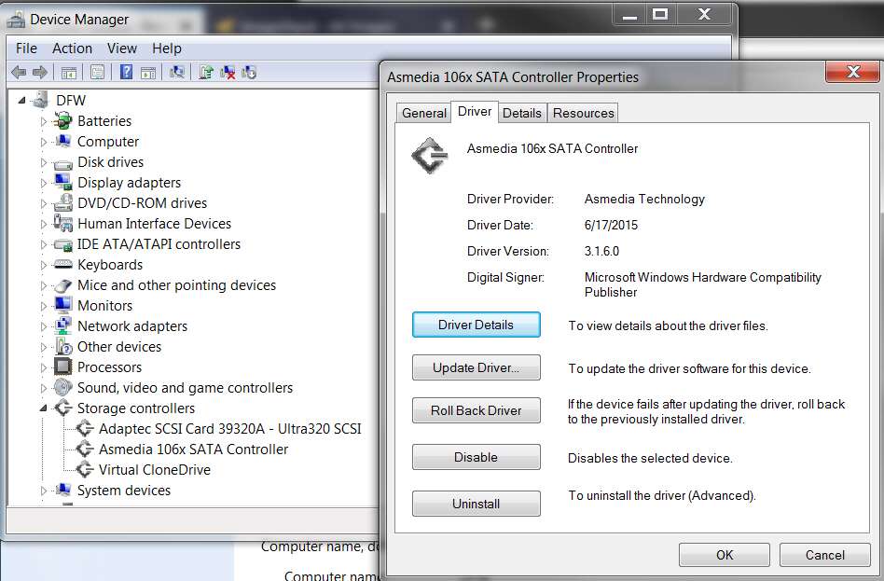Select Virtual CloneDrive in the tree
Viewport: 884px width, 581px height.
click(155, 469)
